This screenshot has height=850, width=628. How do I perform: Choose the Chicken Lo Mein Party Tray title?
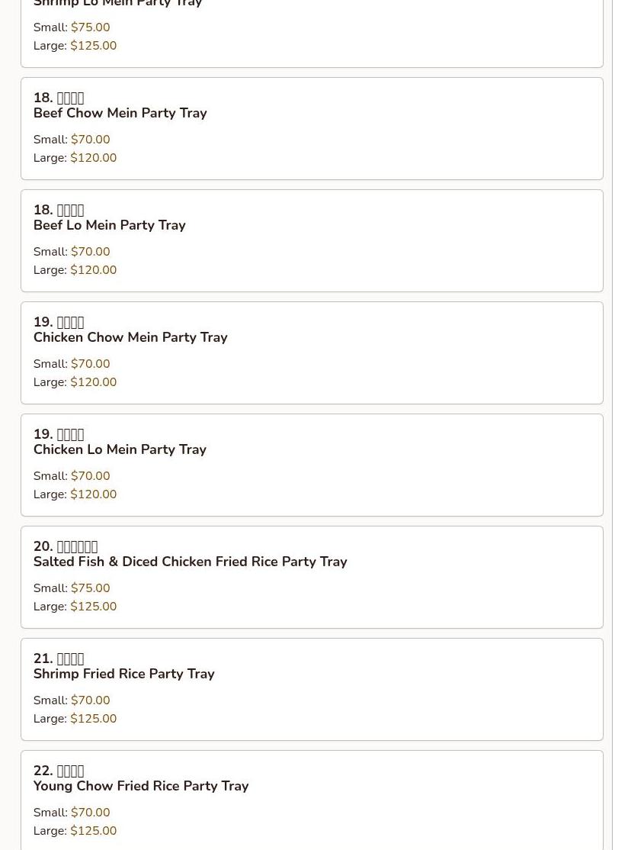pos(120,449)
